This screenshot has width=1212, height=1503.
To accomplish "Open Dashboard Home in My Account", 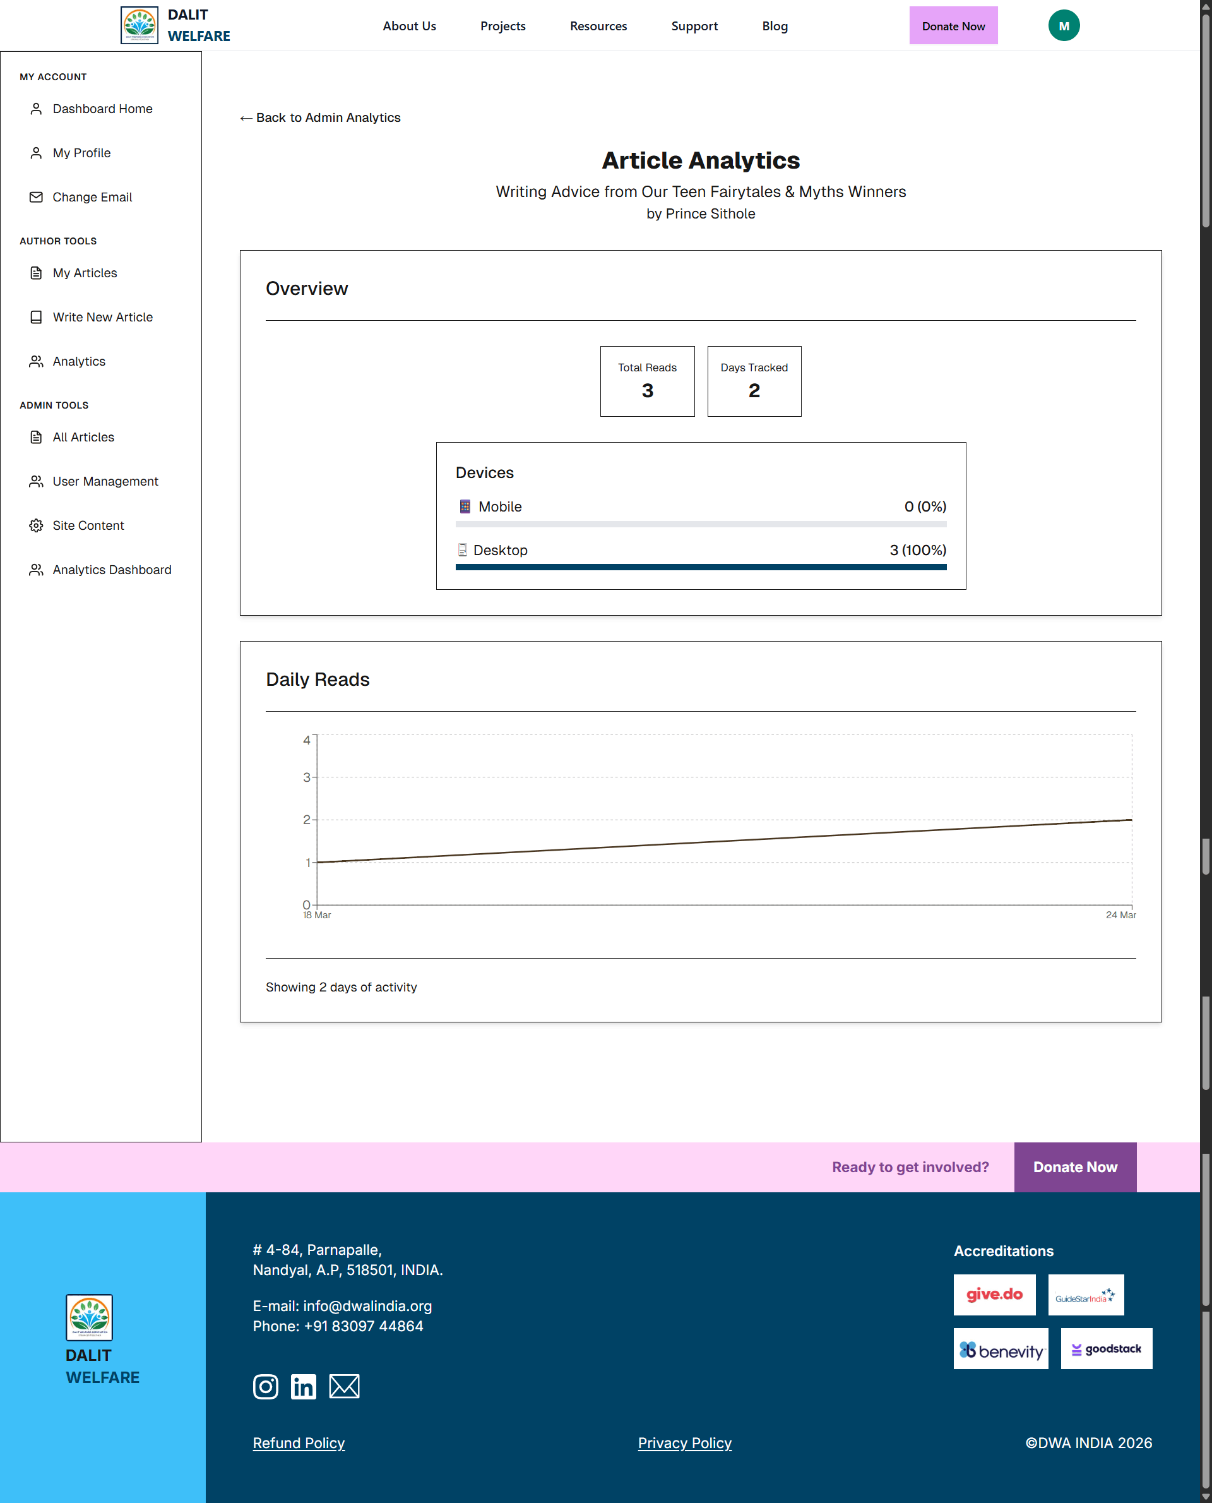I will click(102, 108).
